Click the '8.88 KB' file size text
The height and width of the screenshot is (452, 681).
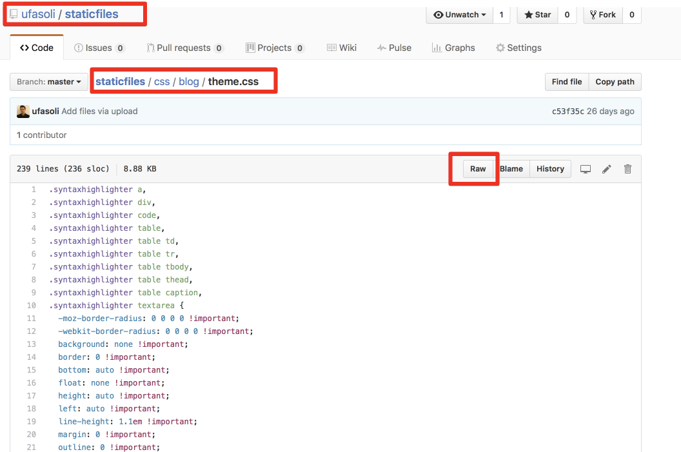tap(140, 168)
